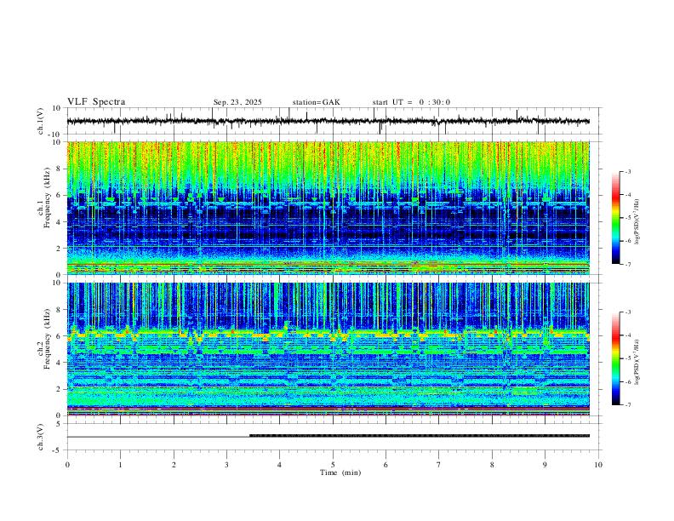Click the '7' tick label on time axis

click(439, 465)
